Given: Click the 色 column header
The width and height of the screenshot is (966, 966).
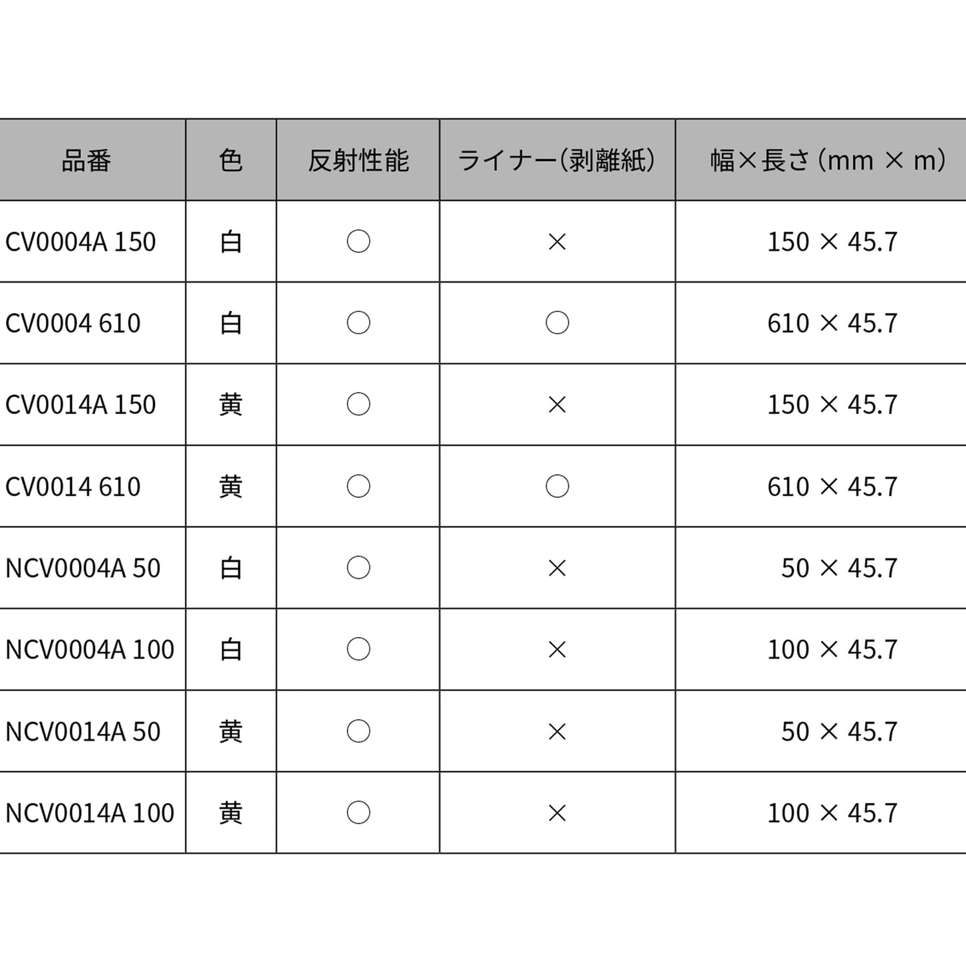Looking at the screenshot, I should coord(231,160).
